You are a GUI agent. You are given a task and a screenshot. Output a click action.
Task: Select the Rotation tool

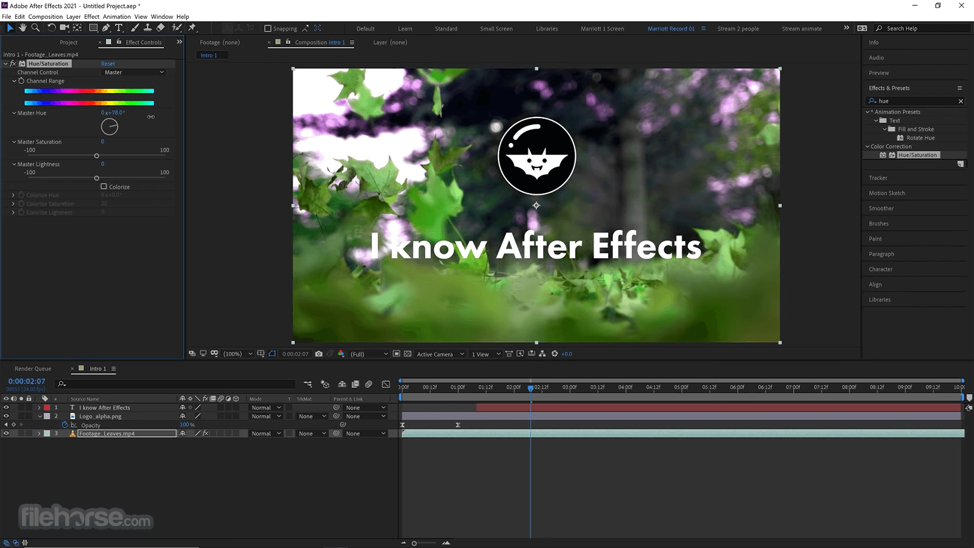pos(52,28)
